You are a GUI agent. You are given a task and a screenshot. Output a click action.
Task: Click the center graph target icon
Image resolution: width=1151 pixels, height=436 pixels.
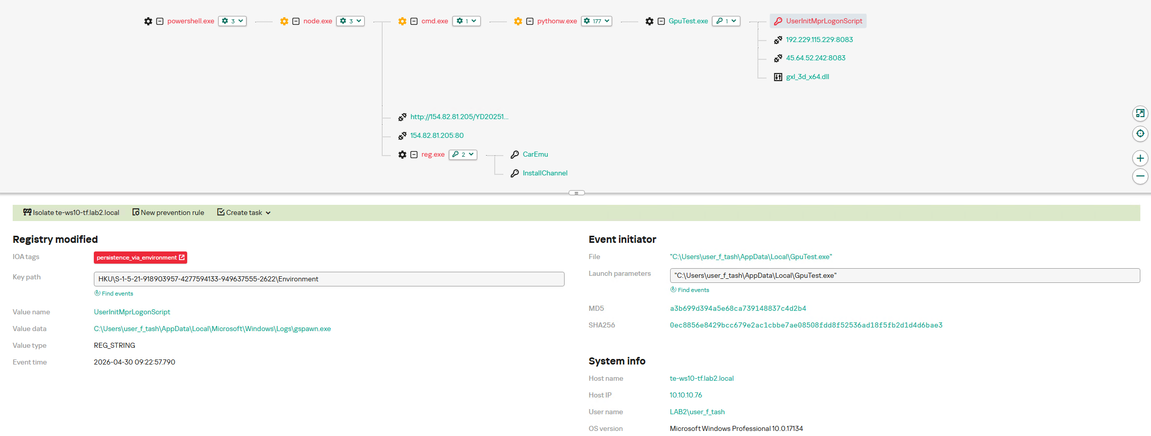tap(1140, 134)
